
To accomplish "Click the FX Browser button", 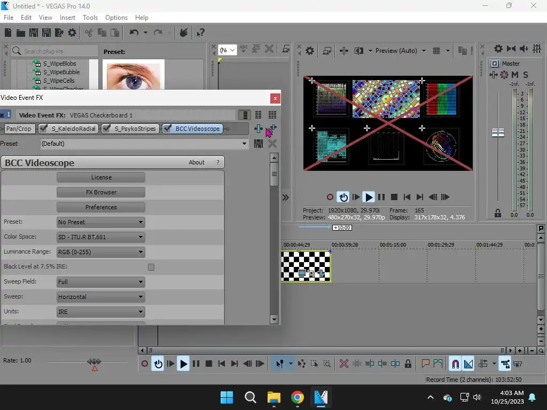I will [x=101, y=192].
